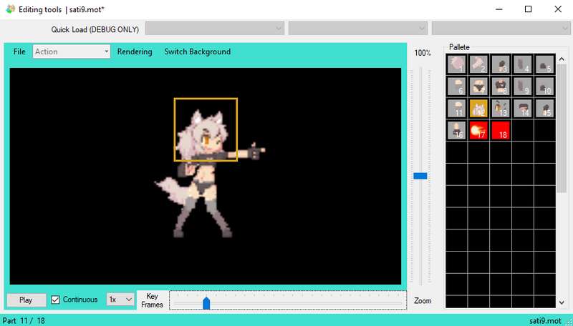Select palette part 7 thumbnail
The image size is (573, 326).
[478, 87]
